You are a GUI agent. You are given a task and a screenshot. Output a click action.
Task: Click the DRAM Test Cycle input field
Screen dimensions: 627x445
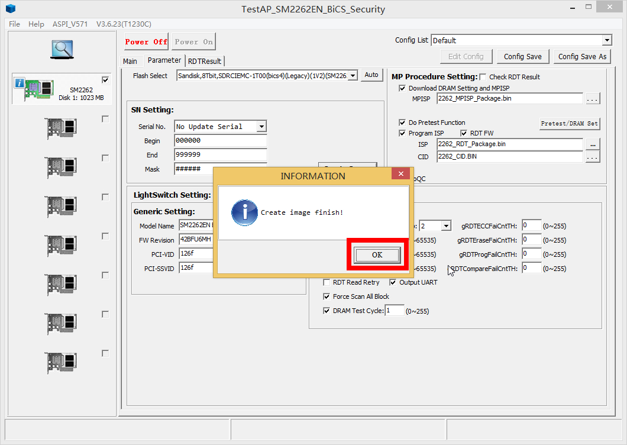point(395,311)
